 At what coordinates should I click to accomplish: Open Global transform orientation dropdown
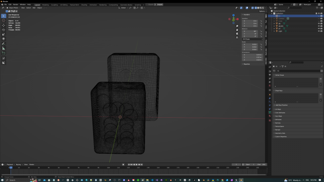click(x=123, y=8)
